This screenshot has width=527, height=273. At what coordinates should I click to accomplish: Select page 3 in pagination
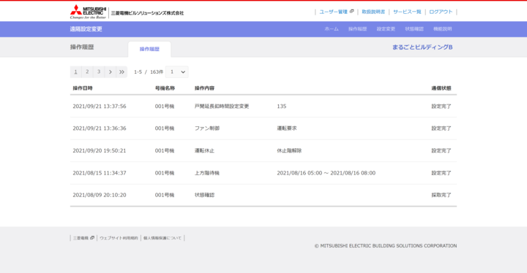tap(99, 72)
